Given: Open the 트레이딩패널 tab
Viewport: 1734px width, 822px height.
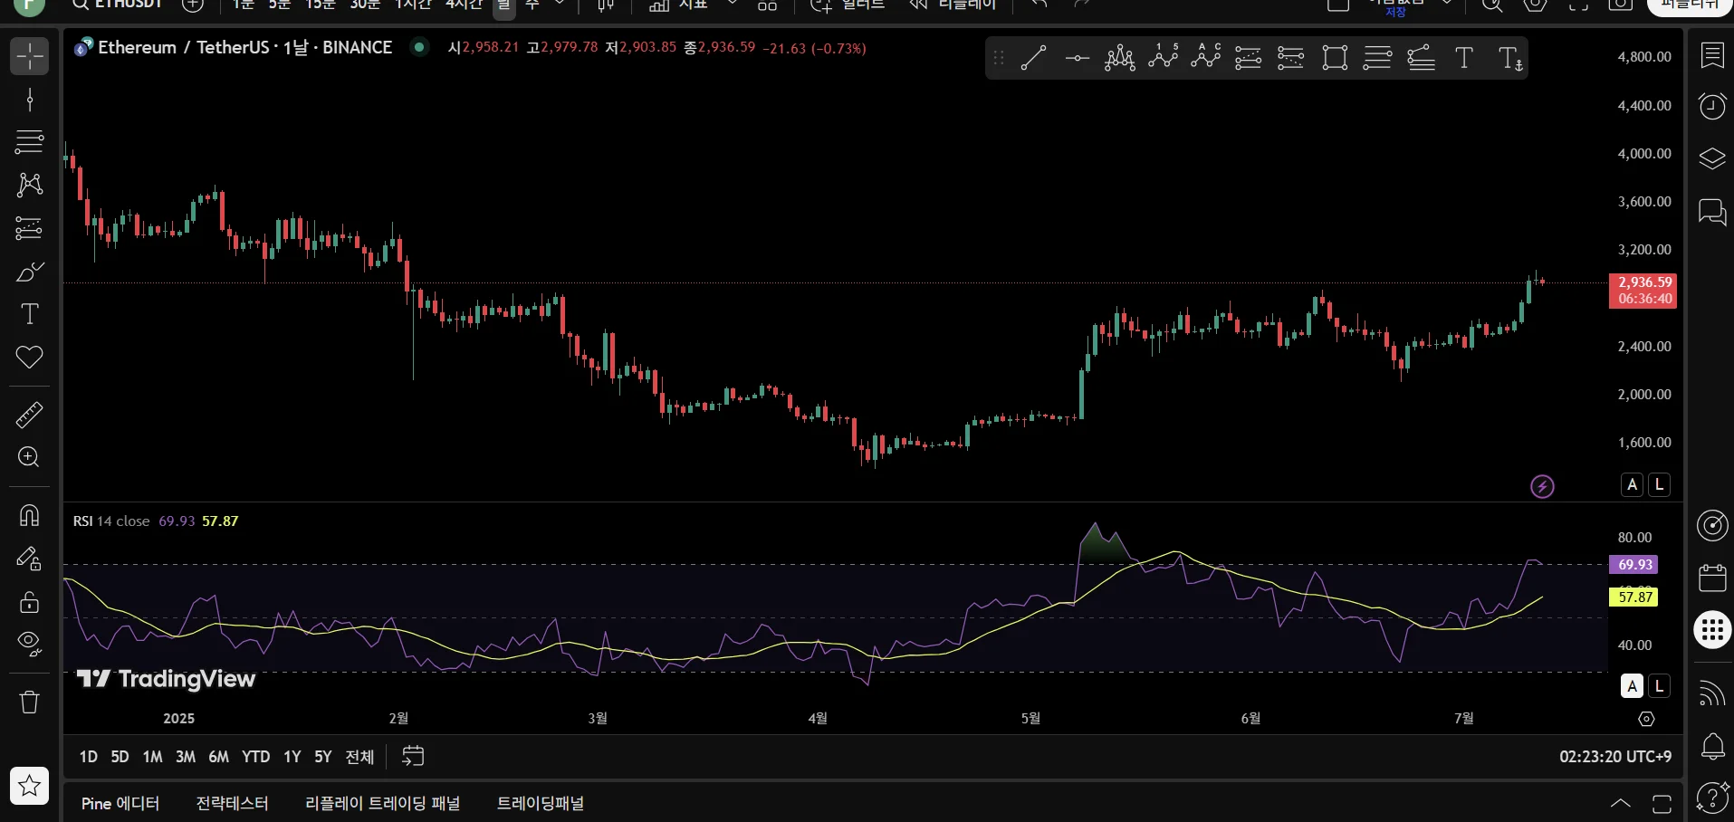Looking at the screenshot, I should tap(541, 803).
